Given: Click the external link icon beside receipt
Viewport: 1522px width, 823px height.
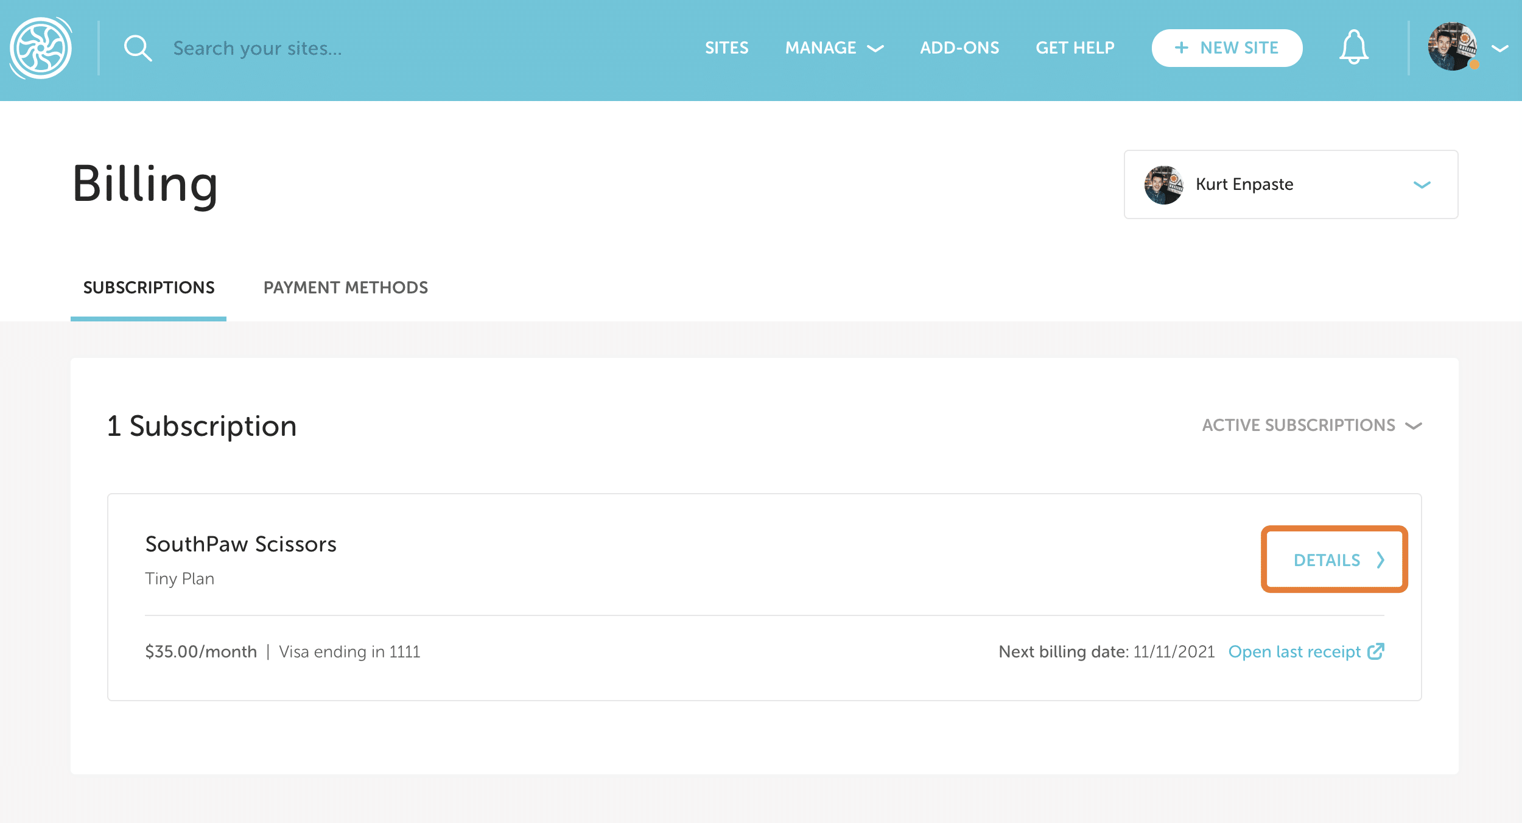Looking at the screenshot, I should tap(1376, 651).
